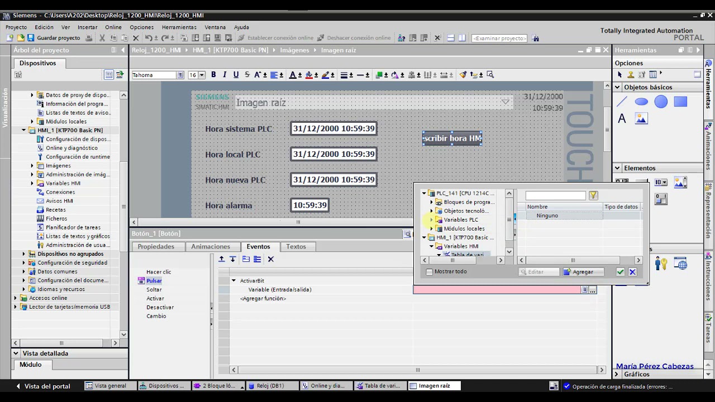The image size is (715, 402).
Task: Click the <Agregar función> row
Action: coord(263,299)
